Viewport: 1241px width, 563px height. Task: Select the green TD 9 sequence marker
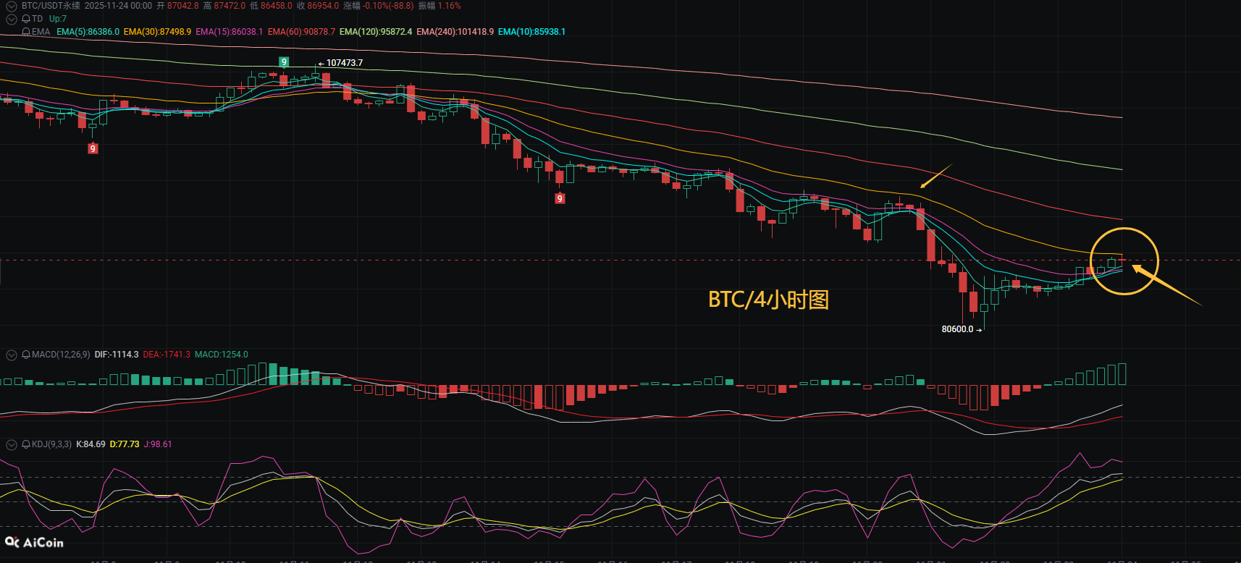pos(284,62)
